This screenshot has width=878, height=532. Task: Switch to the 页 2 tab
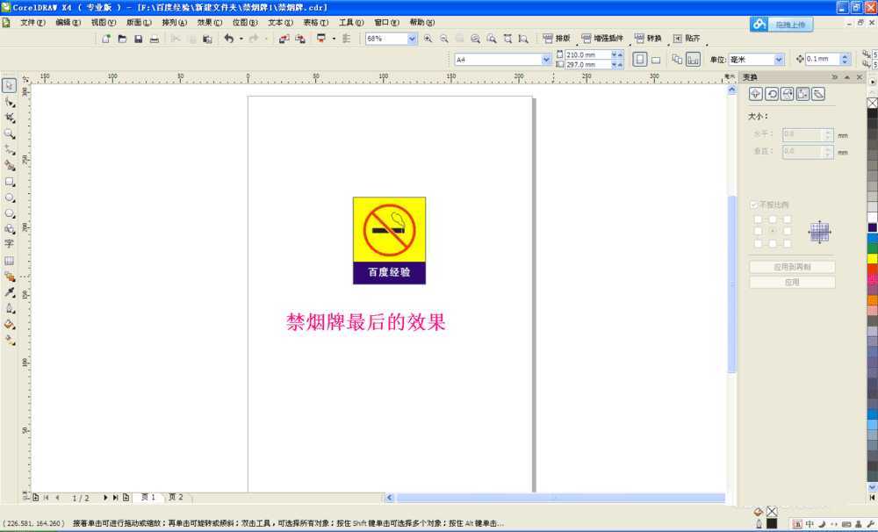point(176,497)
